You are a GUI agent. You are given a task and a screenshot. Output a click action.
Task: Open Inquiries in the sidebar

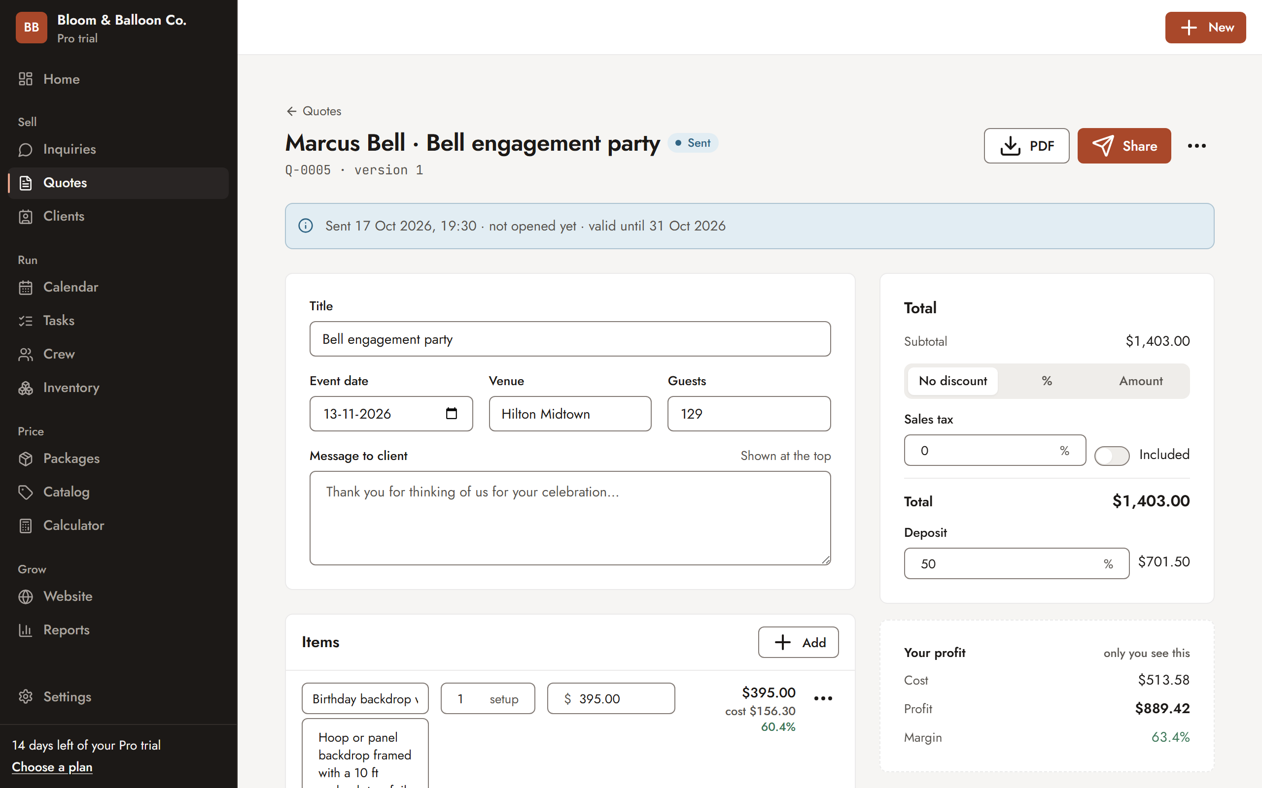118,150
